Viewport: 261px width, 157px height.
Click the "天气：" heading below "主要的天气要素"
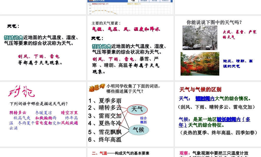point(97,38)
